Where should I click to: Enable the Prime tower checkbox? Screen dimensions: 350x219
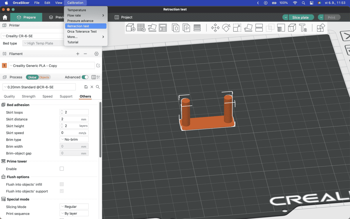[x=62, y=169]
